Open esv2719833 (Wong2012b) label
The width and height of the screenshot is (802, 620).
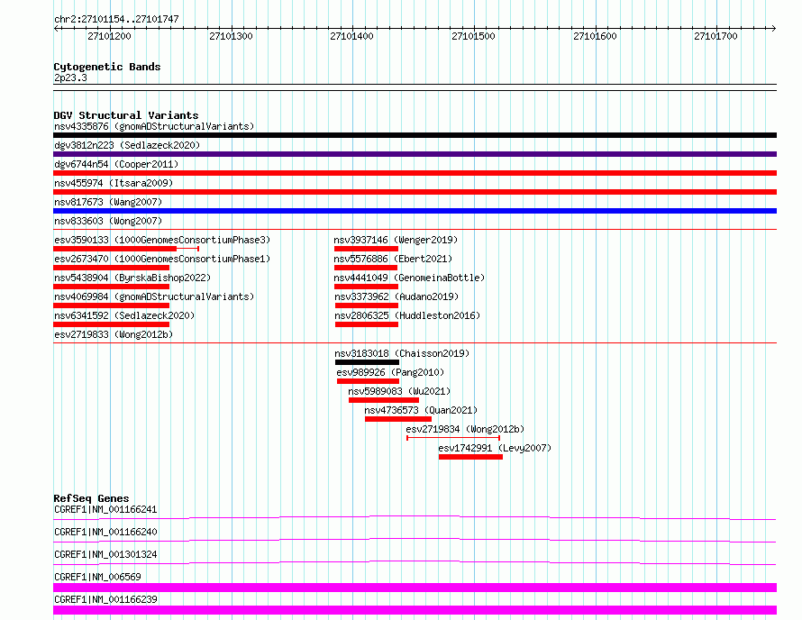[114, 334]
